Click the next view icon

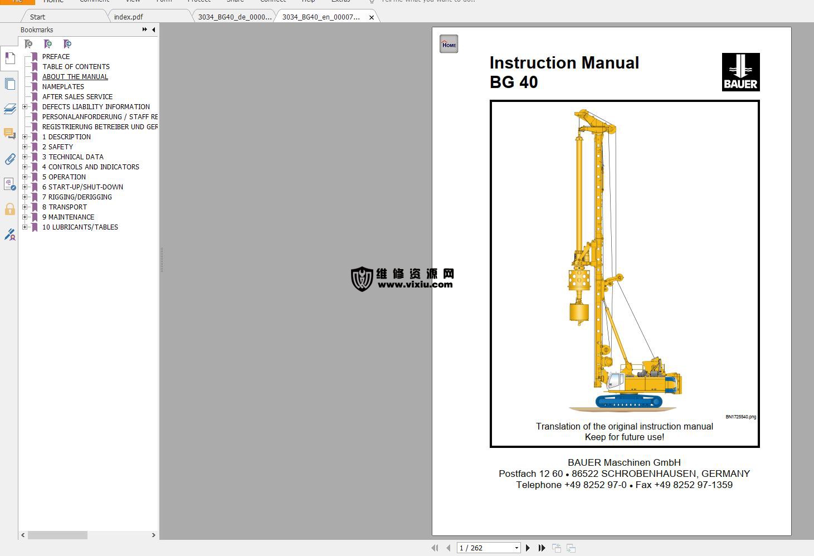(571, 548)
